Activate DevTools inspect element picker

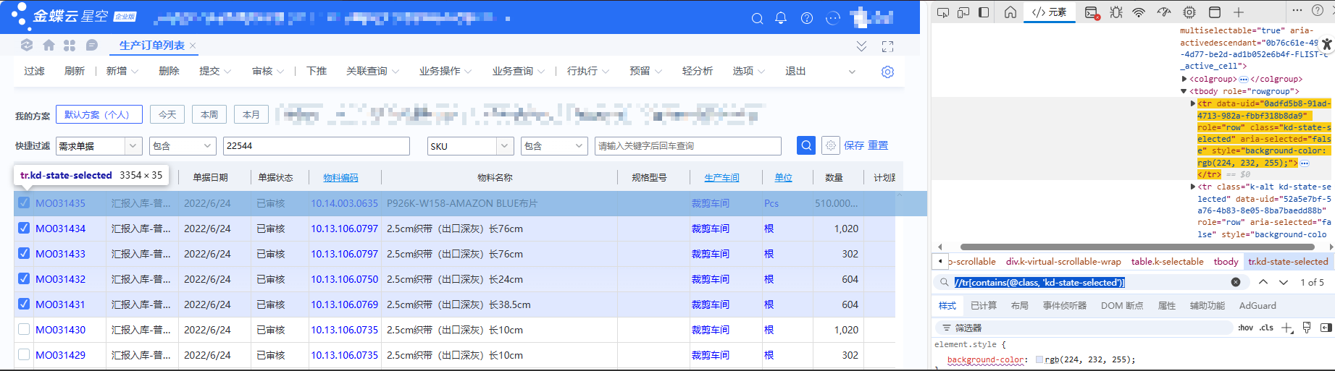[943, 12]
